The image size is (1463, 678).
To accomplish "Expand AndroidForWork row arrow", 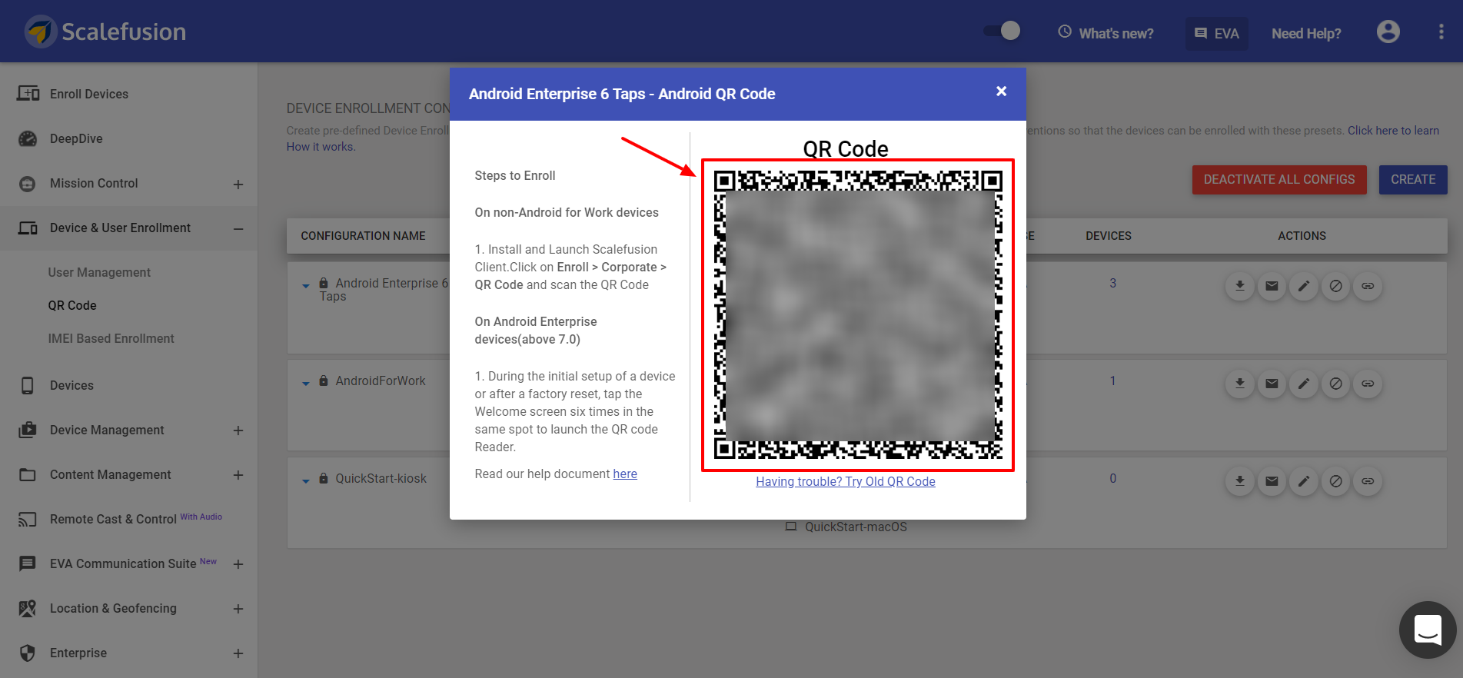I will point(306,383).
